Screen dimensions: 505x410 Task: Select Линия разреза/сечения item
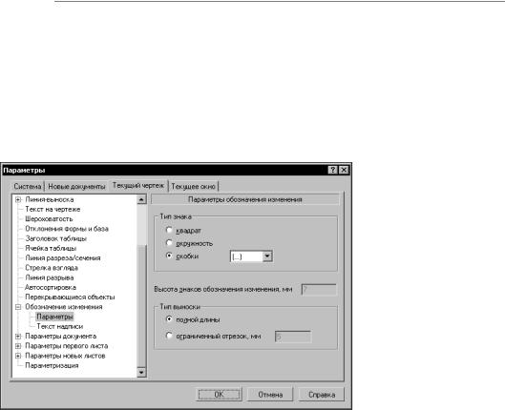(x=63, y=258)
